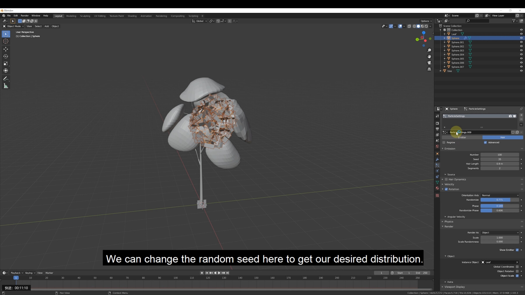Open the Render Properties tab
Screen dimensions: 525x295
click(x=437, y=123)
